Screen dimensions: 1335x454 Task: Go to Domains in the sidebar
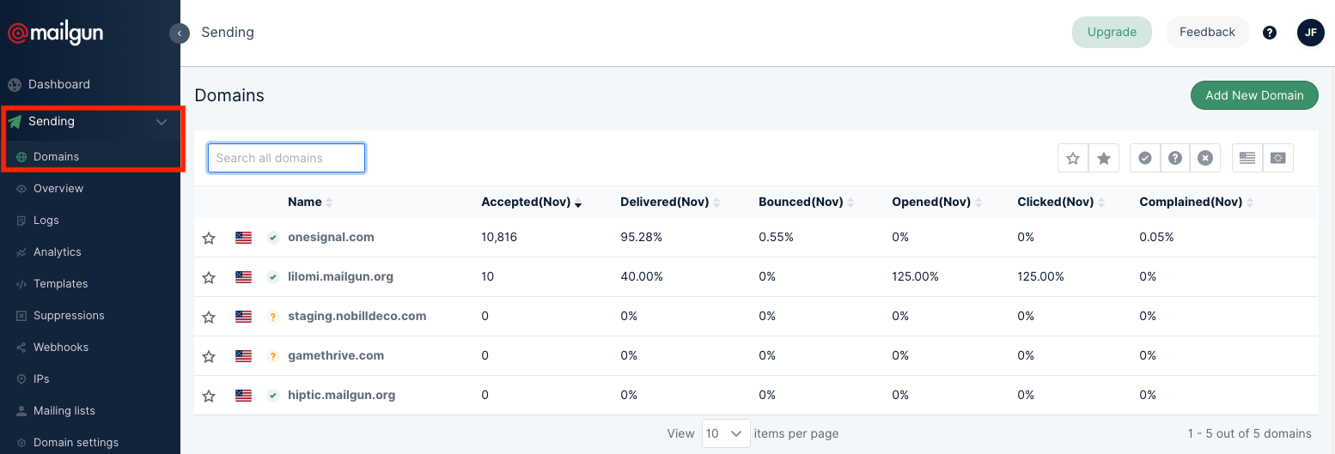56,157
